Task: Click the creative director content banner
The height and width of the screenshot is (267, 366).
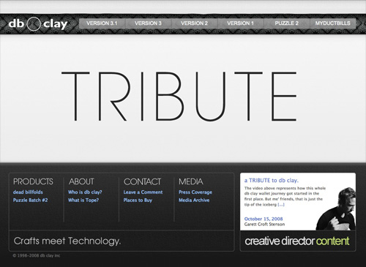Action: 297,241
